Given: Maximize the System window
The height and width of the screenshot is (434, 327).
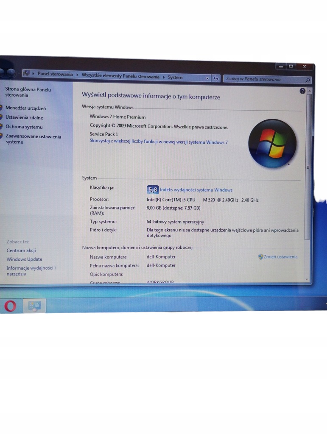Looking at the screenshot, I should click(x=291, y=67).
